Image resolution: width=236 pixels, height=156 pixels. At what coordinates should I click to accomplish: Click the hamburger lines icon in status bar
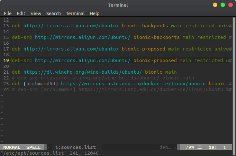(200, 147)
